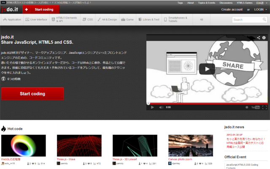270x169 pixels.
Task: Open parroty profile under Three.js - Wave
Action: pyautogui.click(x=64, y=164)
